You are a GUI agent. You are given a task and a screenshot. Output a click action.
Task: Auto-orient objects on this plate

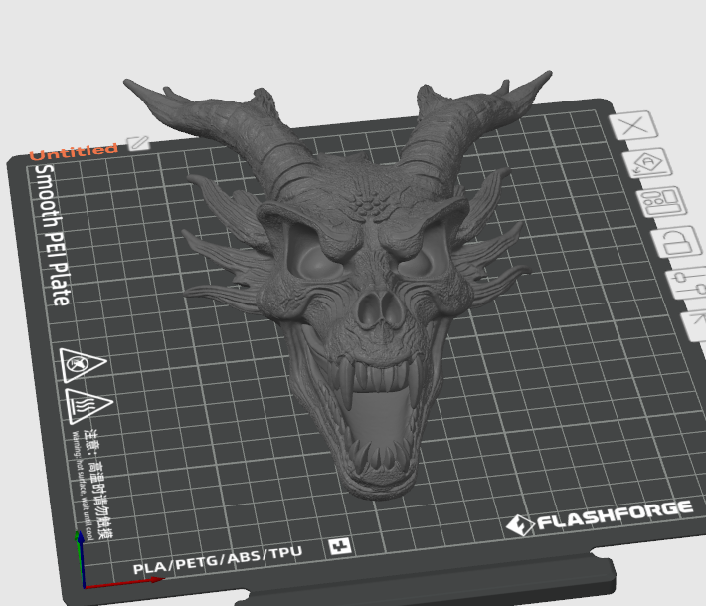[x=647, y=163]
